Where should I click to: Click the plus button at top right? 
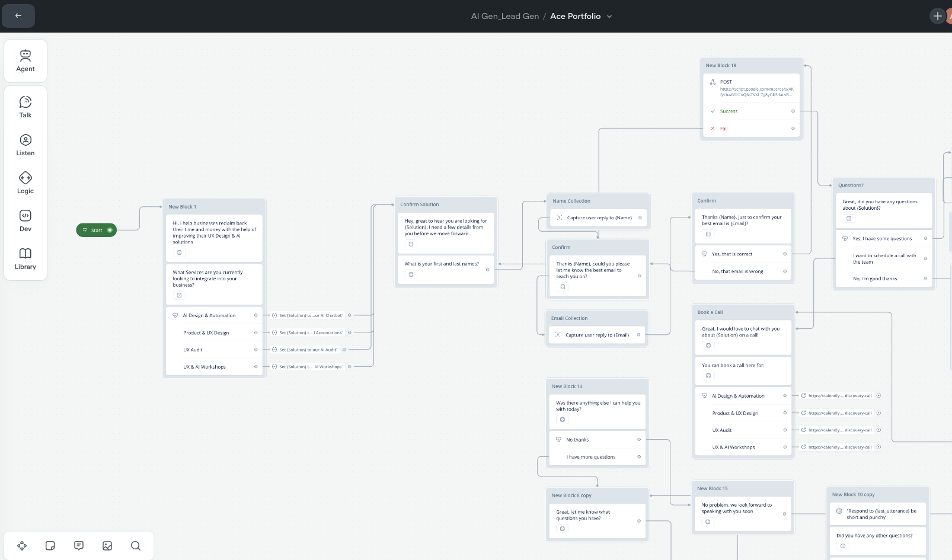point(937,16)
